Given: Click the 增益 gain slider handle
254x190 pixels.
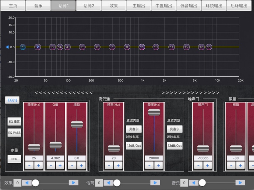Looking at the screenshot, I should pos(77,124).
